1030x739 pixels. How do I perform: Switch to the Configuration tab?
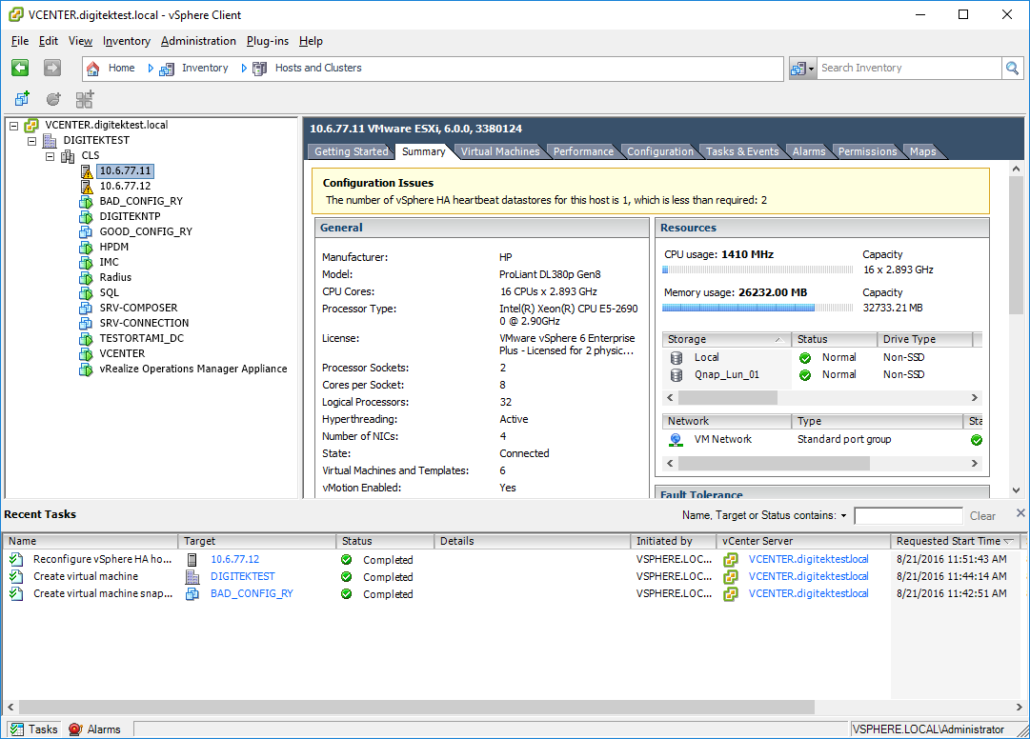click(659, 151)
